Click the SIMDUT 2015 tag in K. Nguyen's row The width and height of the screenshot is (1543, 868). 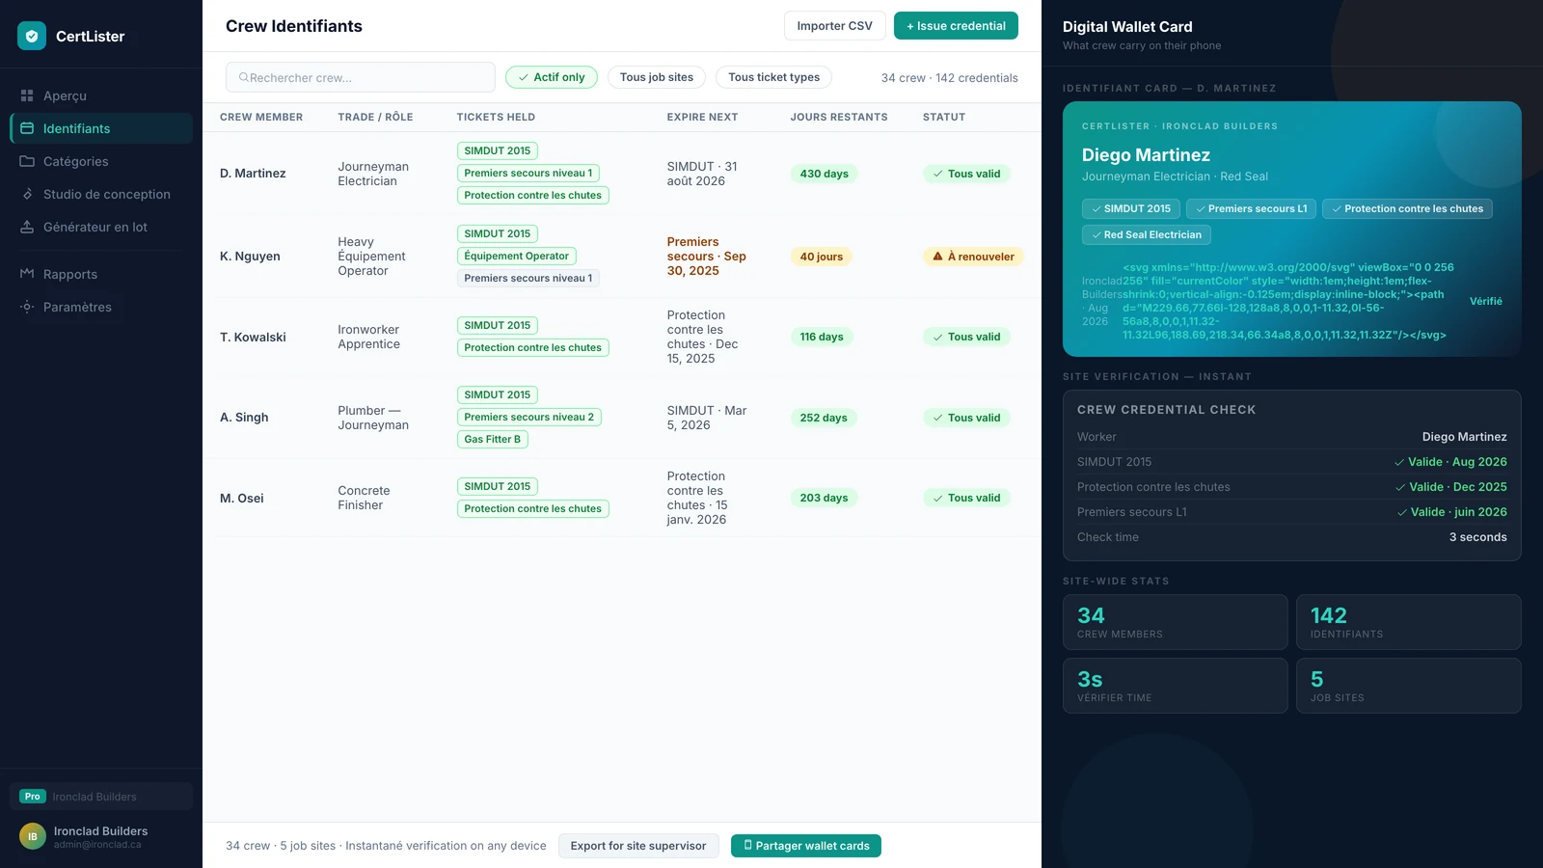pos(498,233)
